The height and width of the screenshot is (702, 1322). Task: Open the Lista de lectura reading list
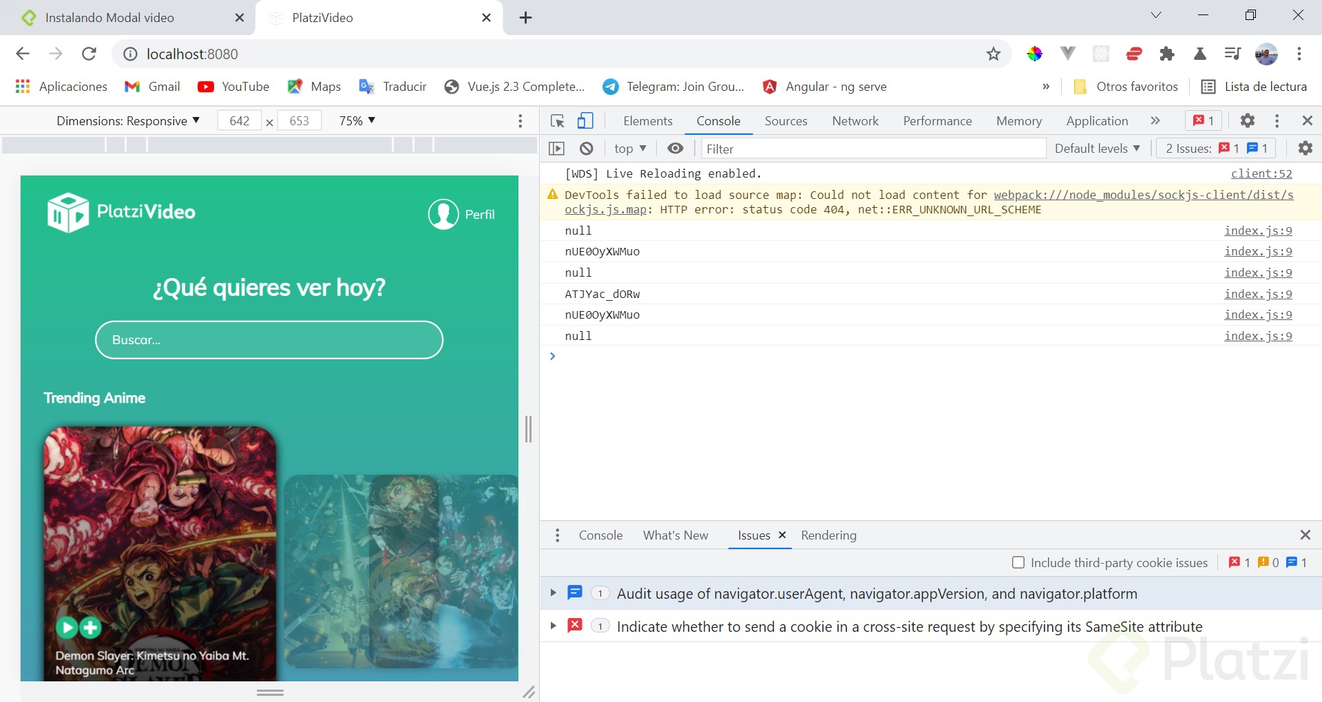[x=1254, y=87]
